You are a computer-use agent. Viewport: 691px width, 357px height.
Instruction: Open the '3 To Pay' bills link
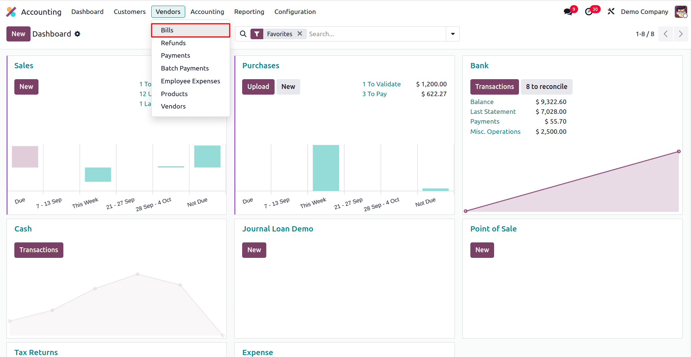click(x=374, y=94)
